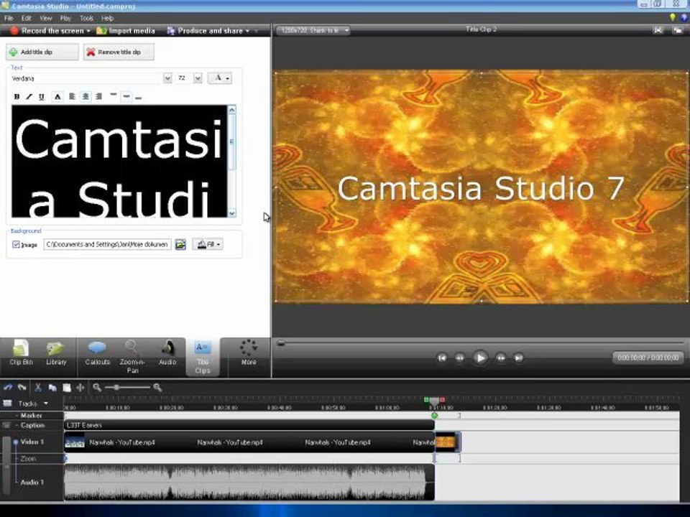
Task: Select the title clip on Video 1 track
Action: (x=448, y=442)
